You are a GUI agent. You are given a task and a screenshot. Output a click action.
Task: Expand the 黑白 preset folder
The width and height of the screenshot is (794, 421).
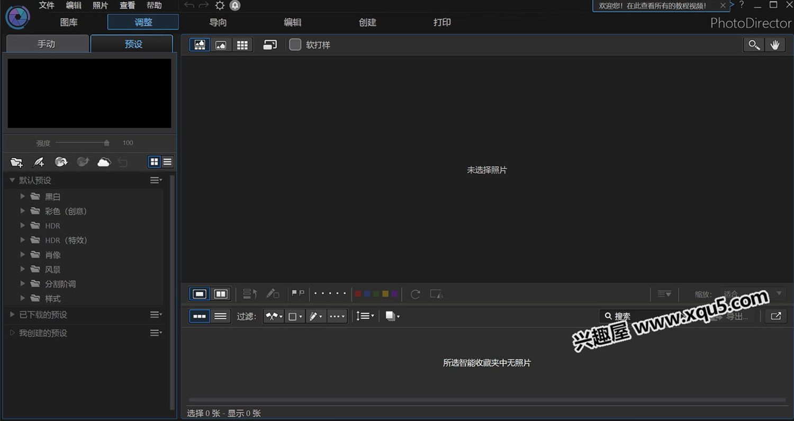pyautogui.click(x=23, y=196)
